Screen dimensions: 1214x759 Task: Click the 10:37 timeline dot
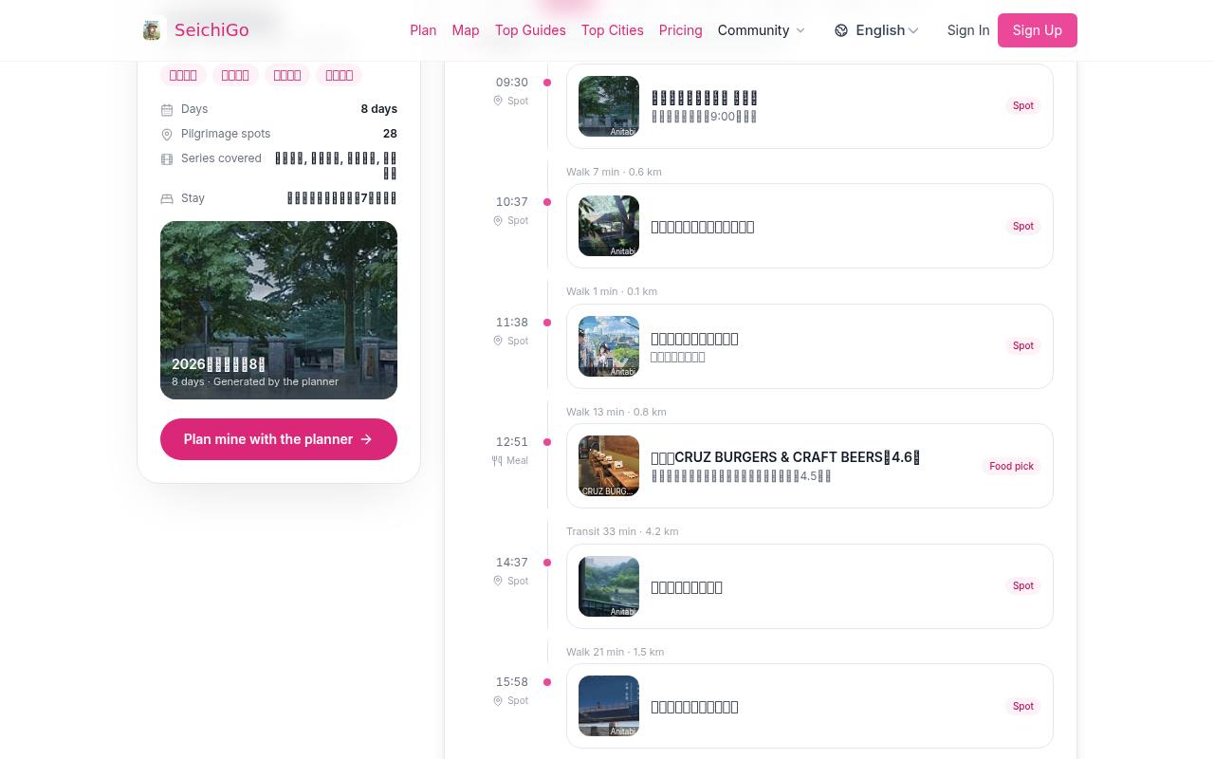coord(547,202)
